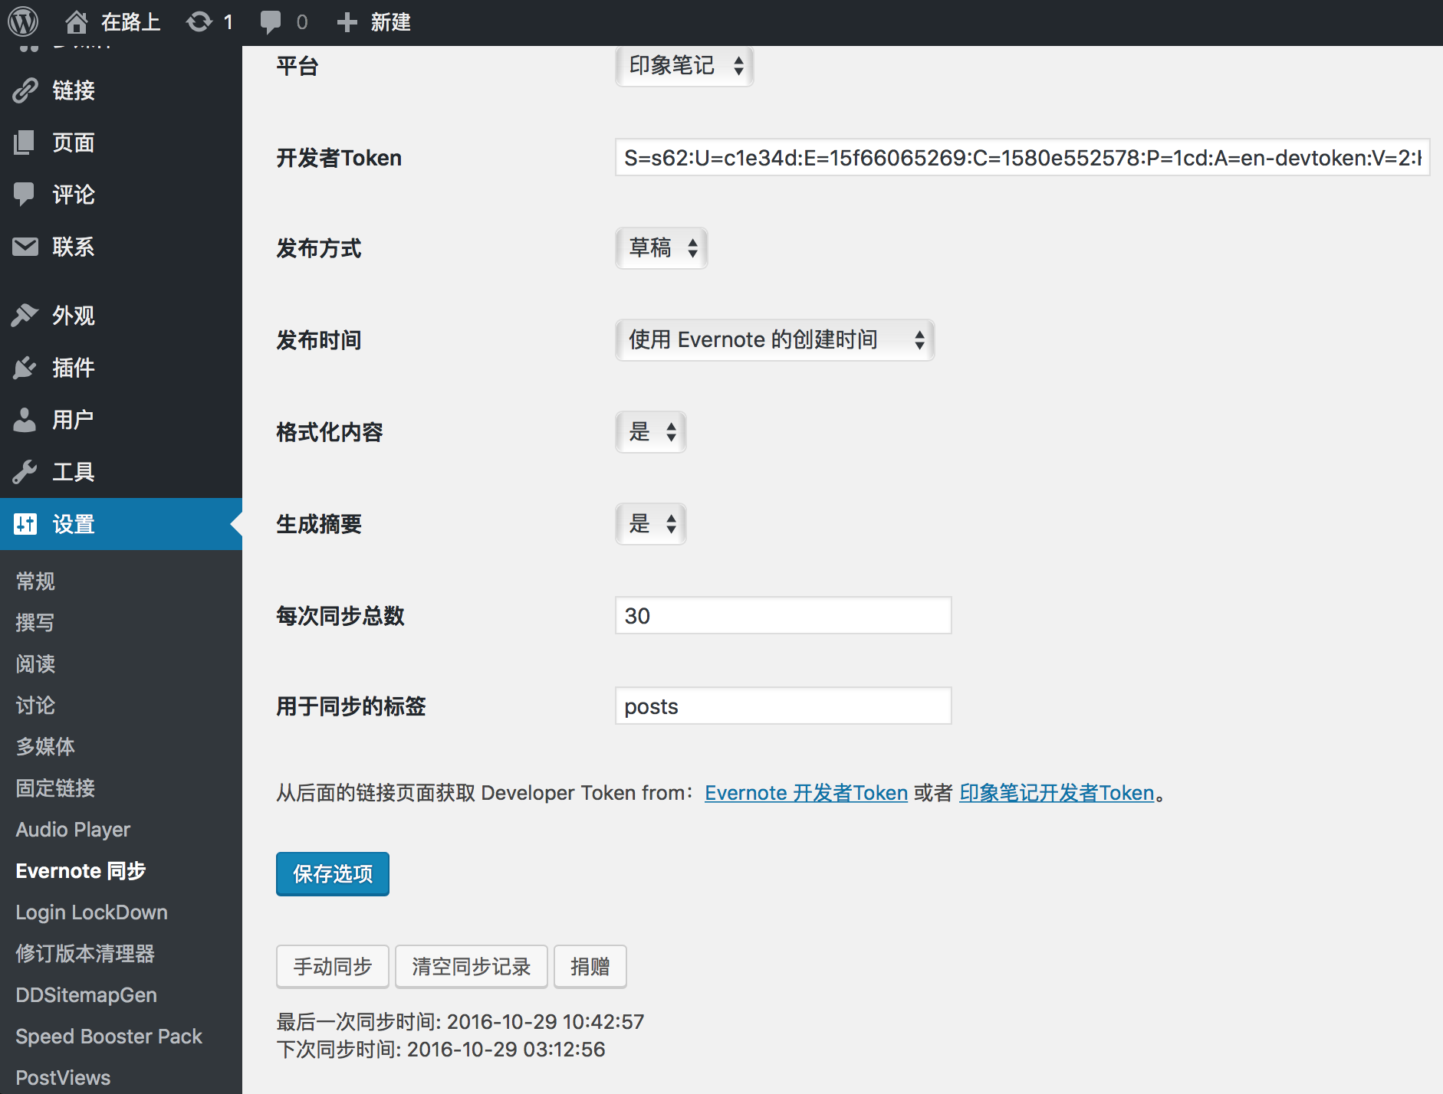Open the comments bubble icon in admin bar

(271, 22)
